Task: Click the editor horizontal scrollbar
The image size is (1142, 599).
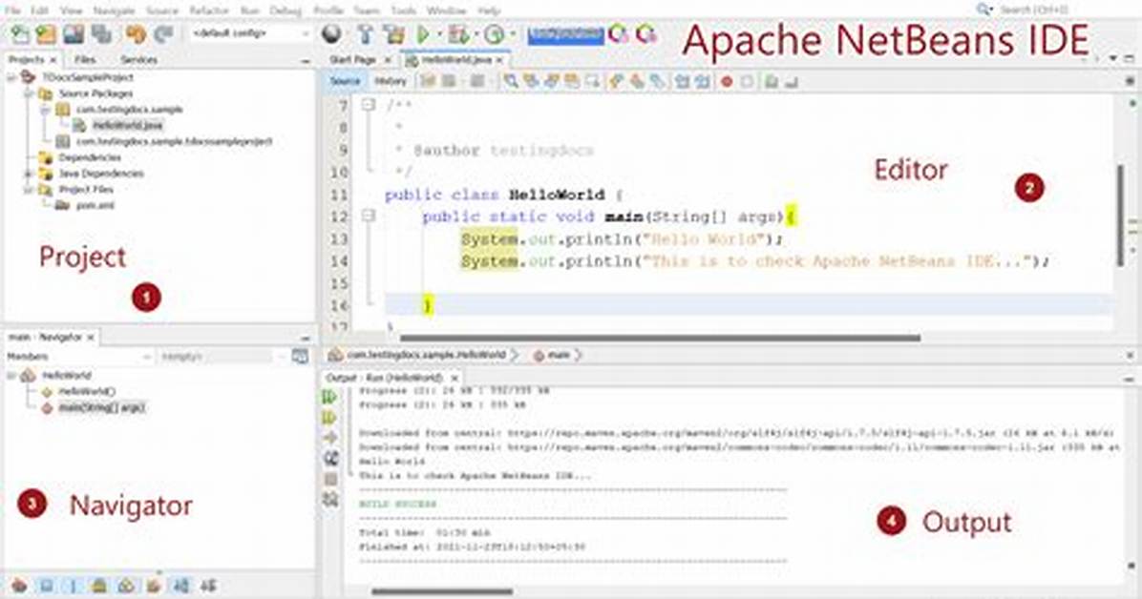Action: pos(660,338)
